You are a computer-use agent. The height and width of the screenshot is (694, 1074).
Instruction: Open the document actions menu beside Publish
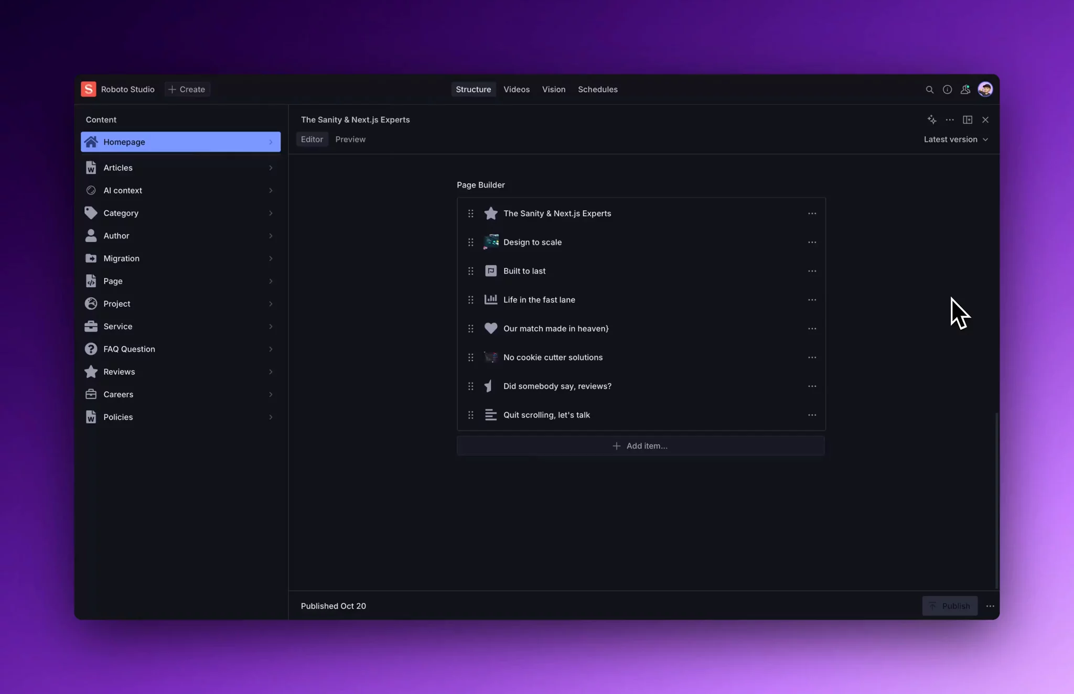coord(990,606)
